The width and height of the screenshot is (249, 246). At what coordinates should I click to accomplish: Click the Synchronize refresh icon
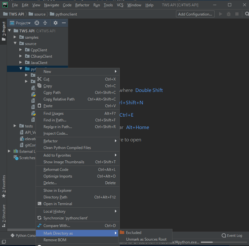[39, 218]
